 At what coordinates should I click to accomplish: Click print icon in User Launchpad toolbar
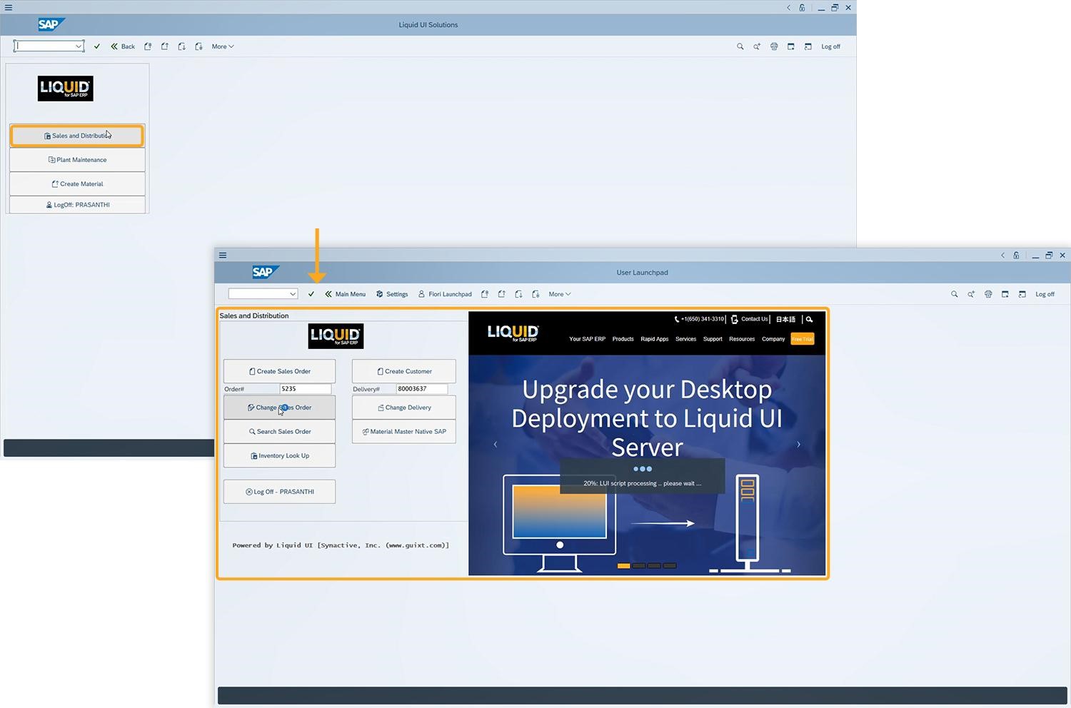pyautogui.click(x=988, y=294)
